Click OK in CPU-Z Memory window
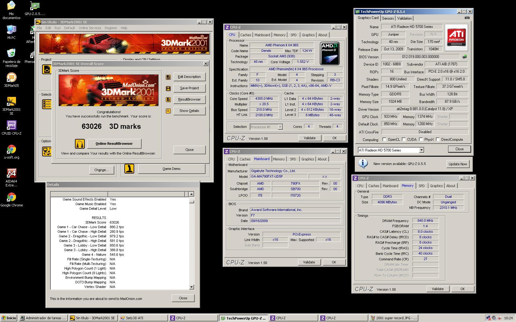Screen dimensions: 516x322 click(463, 289)
